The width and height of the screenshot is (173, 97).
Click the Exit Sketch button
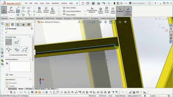pos(4,10)
